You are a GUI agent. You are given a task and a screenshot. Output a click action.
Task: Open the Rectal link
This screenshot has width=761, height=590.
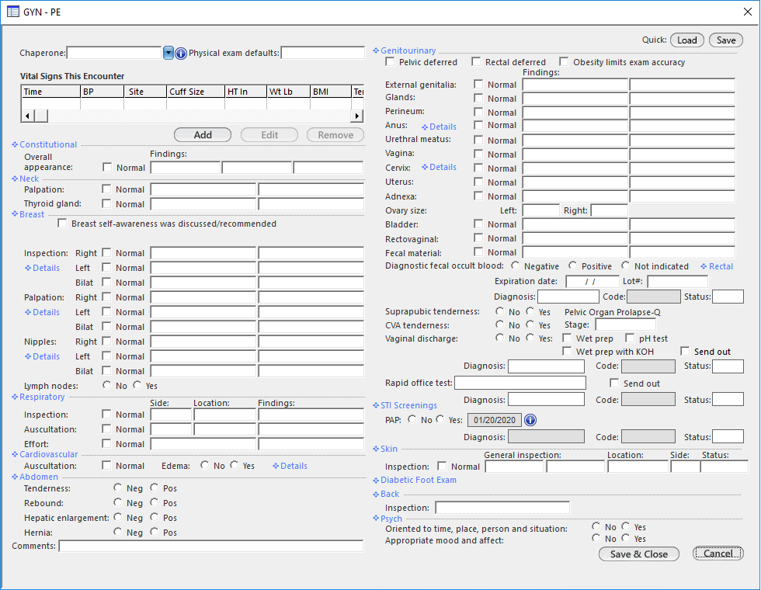[x=716, y=267]
